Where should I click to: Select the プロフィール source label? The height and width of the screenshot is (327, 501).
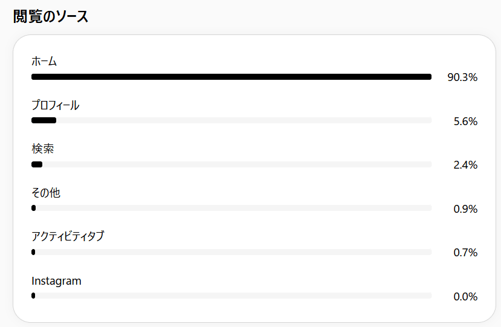tap(55, 105)
